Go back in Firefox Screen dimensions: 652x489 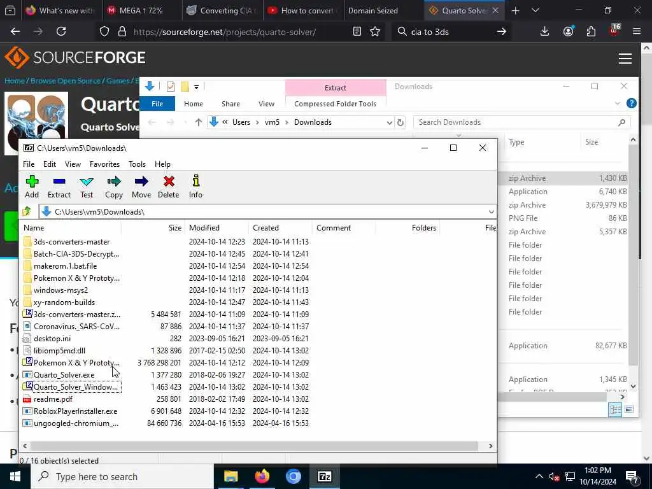15,31
